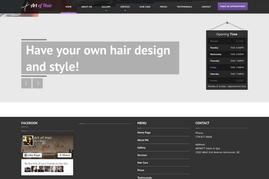Click Art of Hair Facebook page title
The height and width of the screenshot is (179, 269).
43,137
